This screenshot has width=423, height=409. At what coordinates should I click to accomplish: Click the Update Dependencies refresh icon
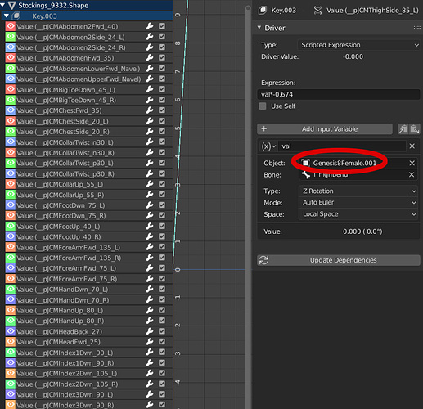(263, 260)
